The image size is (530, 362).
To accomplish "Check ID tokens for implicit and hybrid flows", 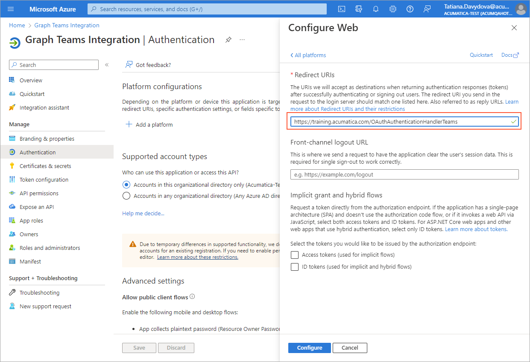I will [x=294, y=266].
